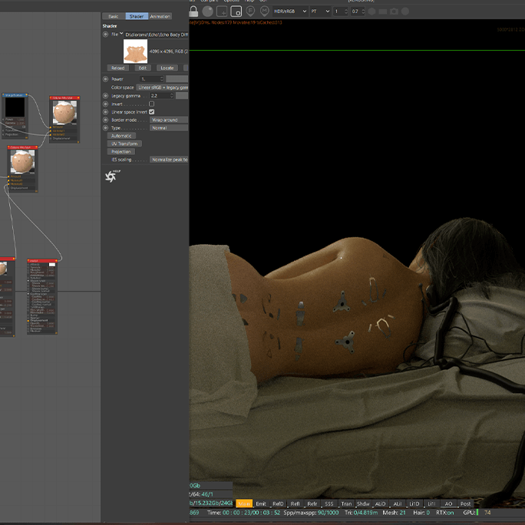Click the File path input field
This screenshot has width=525, height=525.
pos(157,35)
